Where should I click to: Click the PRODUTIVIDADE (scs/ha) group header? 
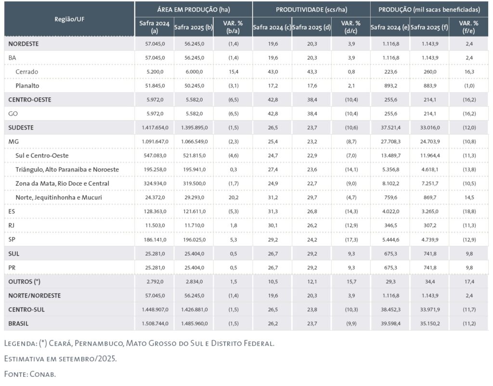[311, 10]
